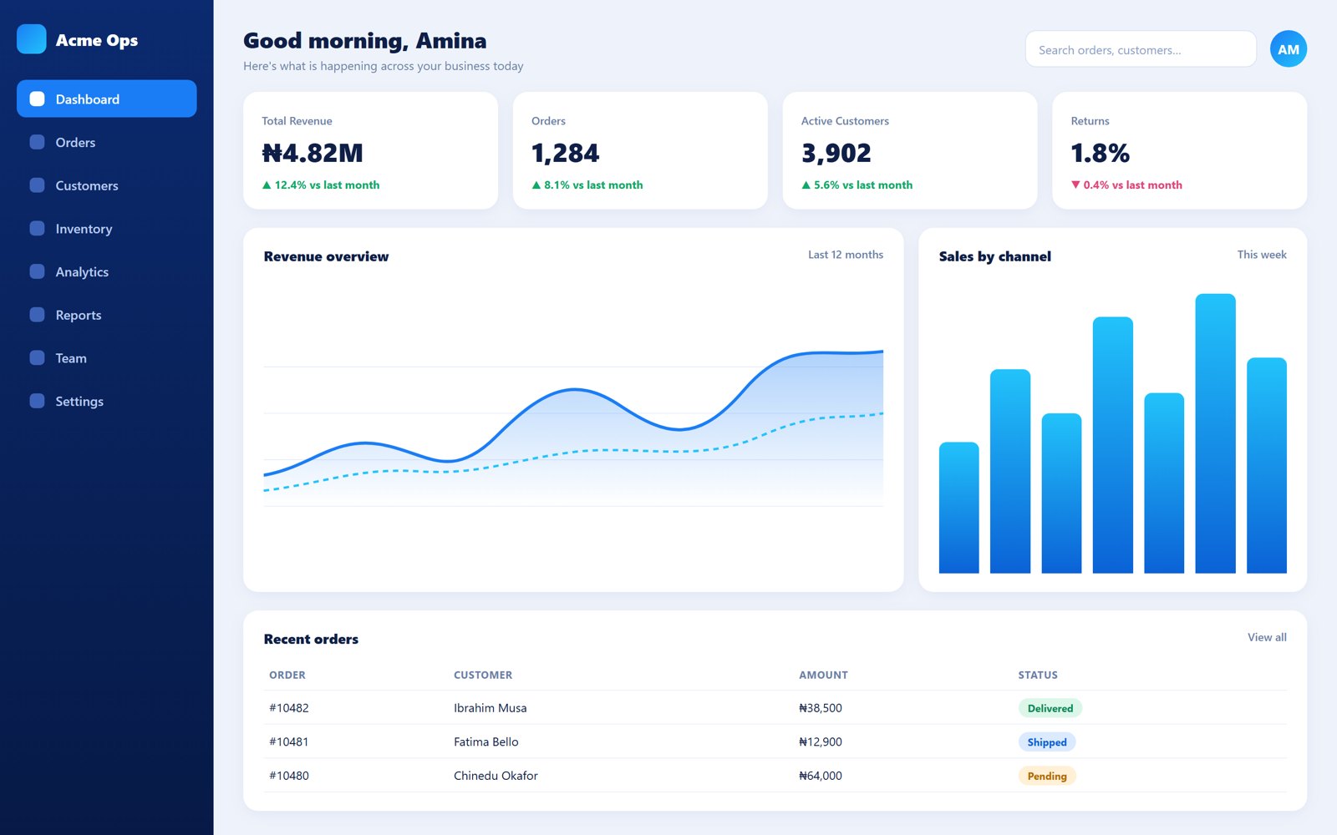Open the Orders 1,284 stat card
The width and height of the screenshot is (1337, 835).
click(640, 150)
